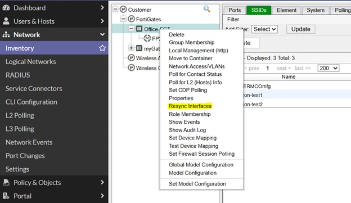Screen dimensions: 351x203
Task: Open the Add Filter Select dropdown
Action: pos(264,29)
